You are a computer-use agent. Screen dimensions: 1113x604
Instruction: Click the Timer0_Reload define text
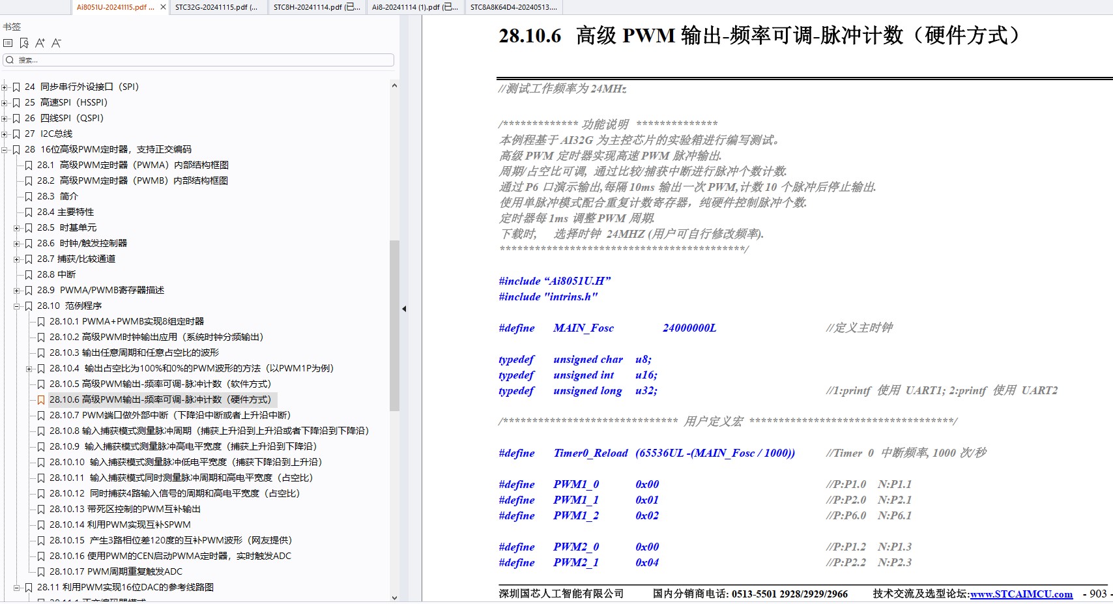(x=646, y=453)
